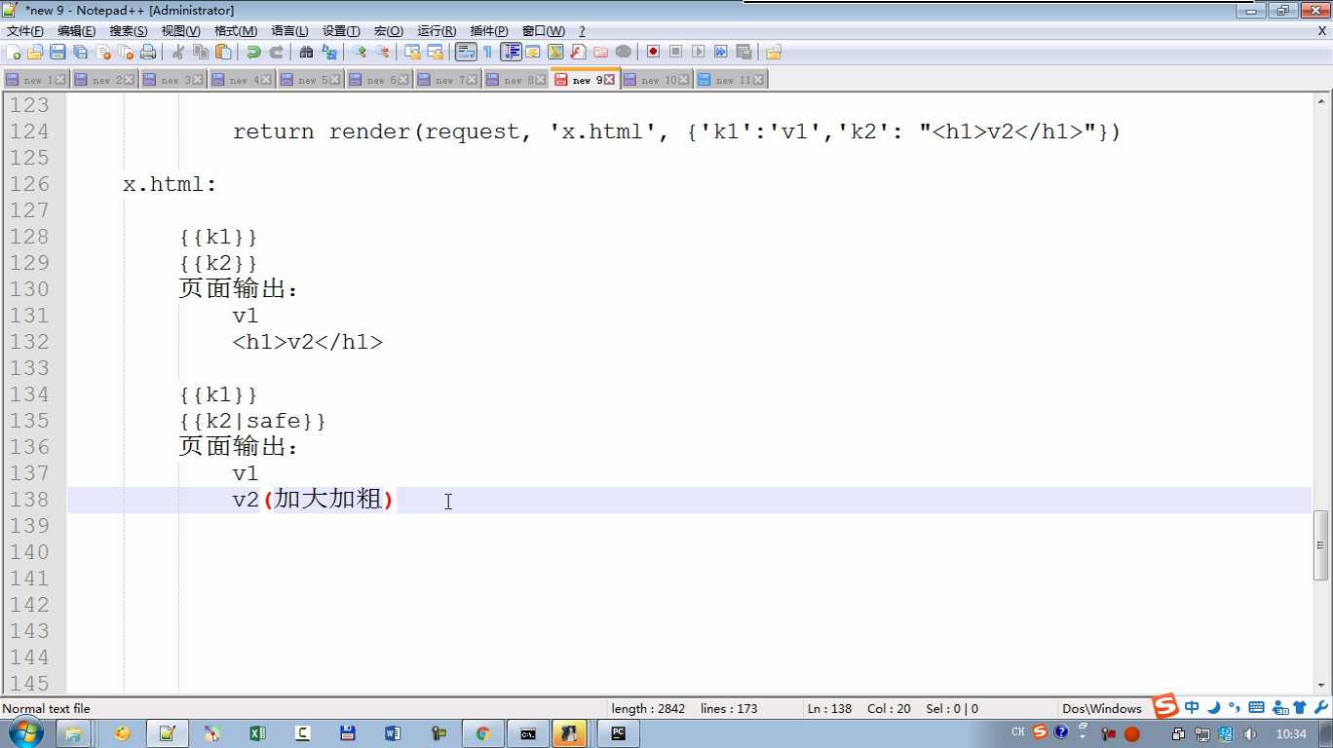Image resolution: width=1333 pixels, height=748 pixels.
Task: Open the 文件(F) menu
Action: tap(25, 31)
